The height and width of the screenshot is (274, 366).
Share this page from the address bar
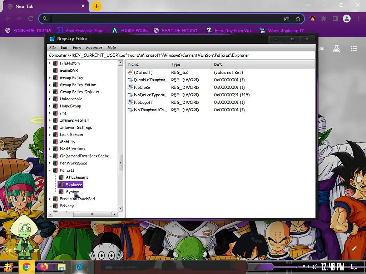tap(287, 19)
